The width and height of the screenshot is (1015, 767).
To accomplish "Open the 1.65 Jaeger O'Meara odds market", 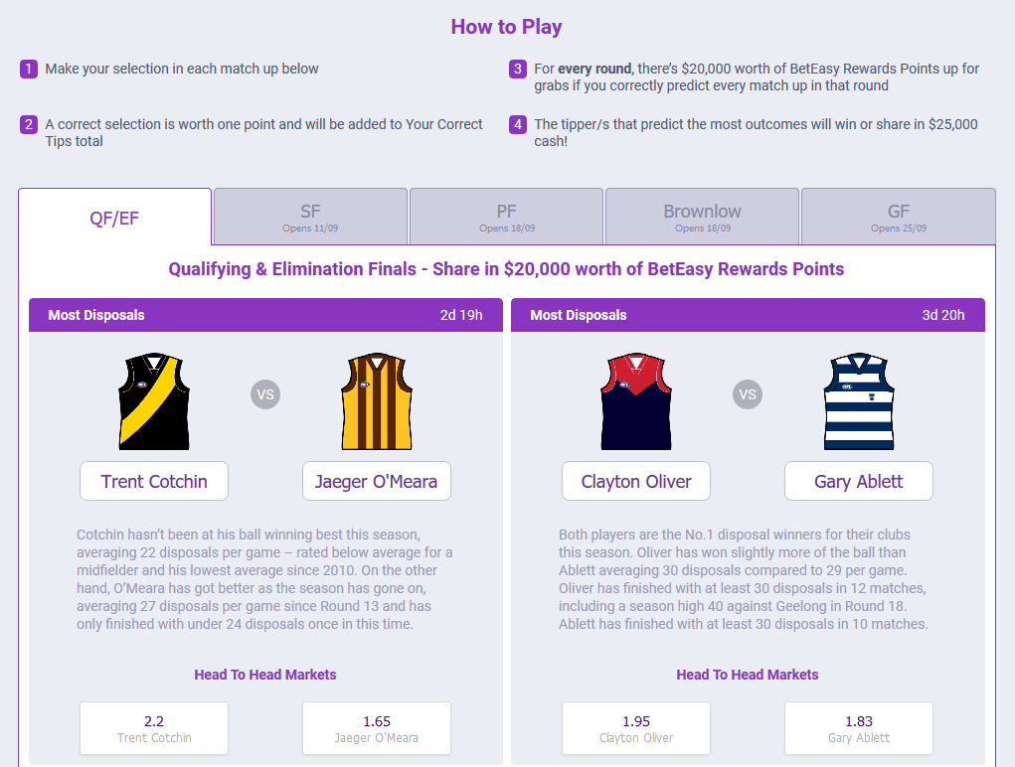I will 377,728.
